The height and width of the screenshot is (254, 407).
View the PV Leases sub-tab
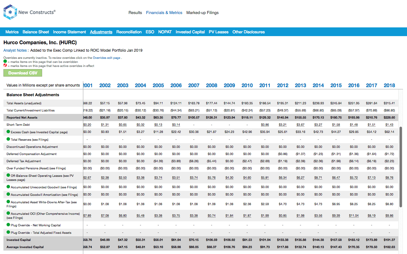click(219, 32)
